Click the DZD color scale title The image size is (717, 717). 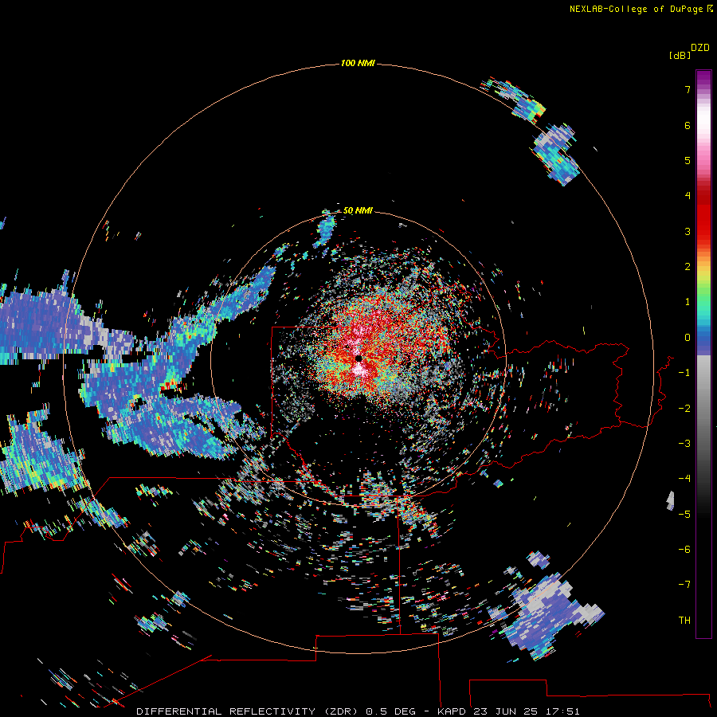700,48
